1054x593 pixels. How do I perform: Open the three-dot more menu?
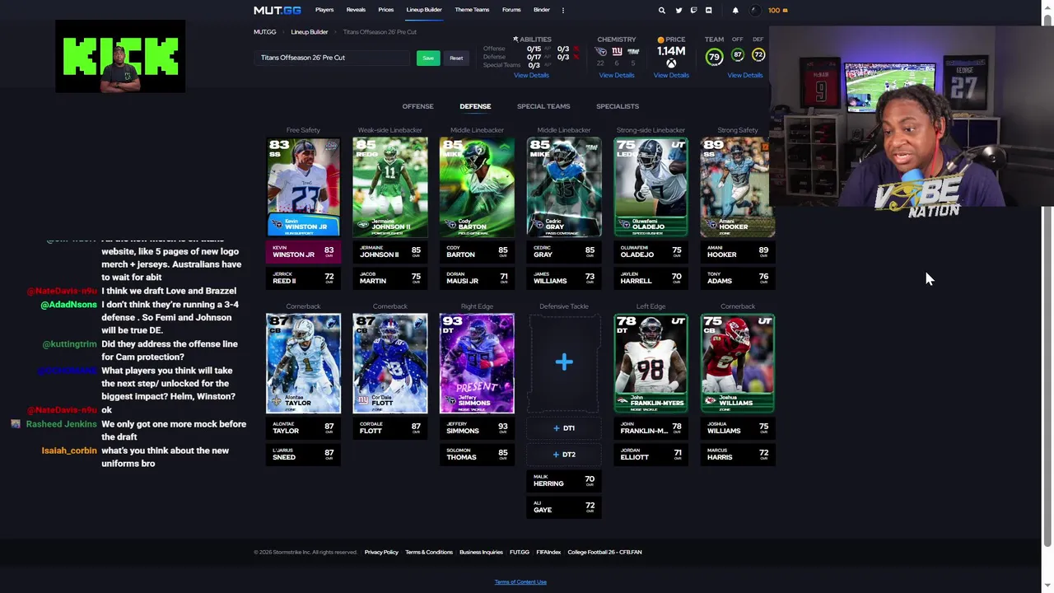(x=563, y=10)
